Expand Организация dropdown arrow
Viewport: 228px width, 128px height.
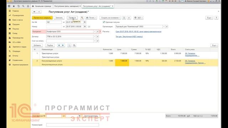[164, 27]
